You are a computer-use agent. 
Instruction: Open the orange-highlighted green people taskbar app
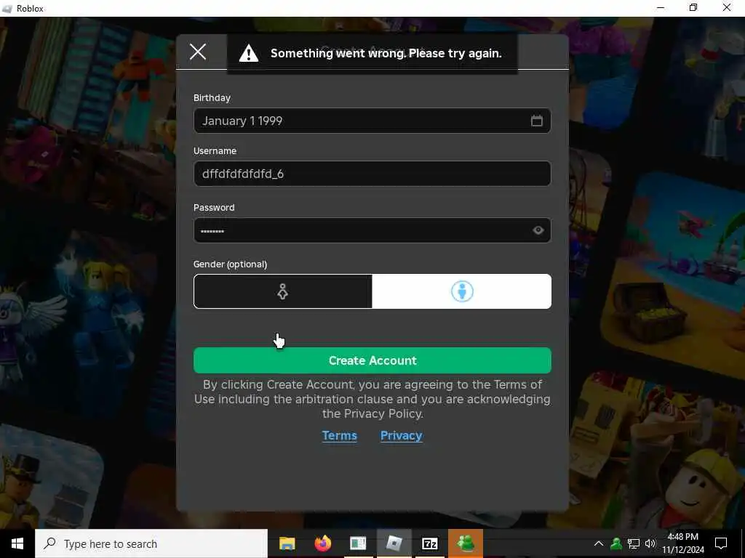[x=465, y=543]
